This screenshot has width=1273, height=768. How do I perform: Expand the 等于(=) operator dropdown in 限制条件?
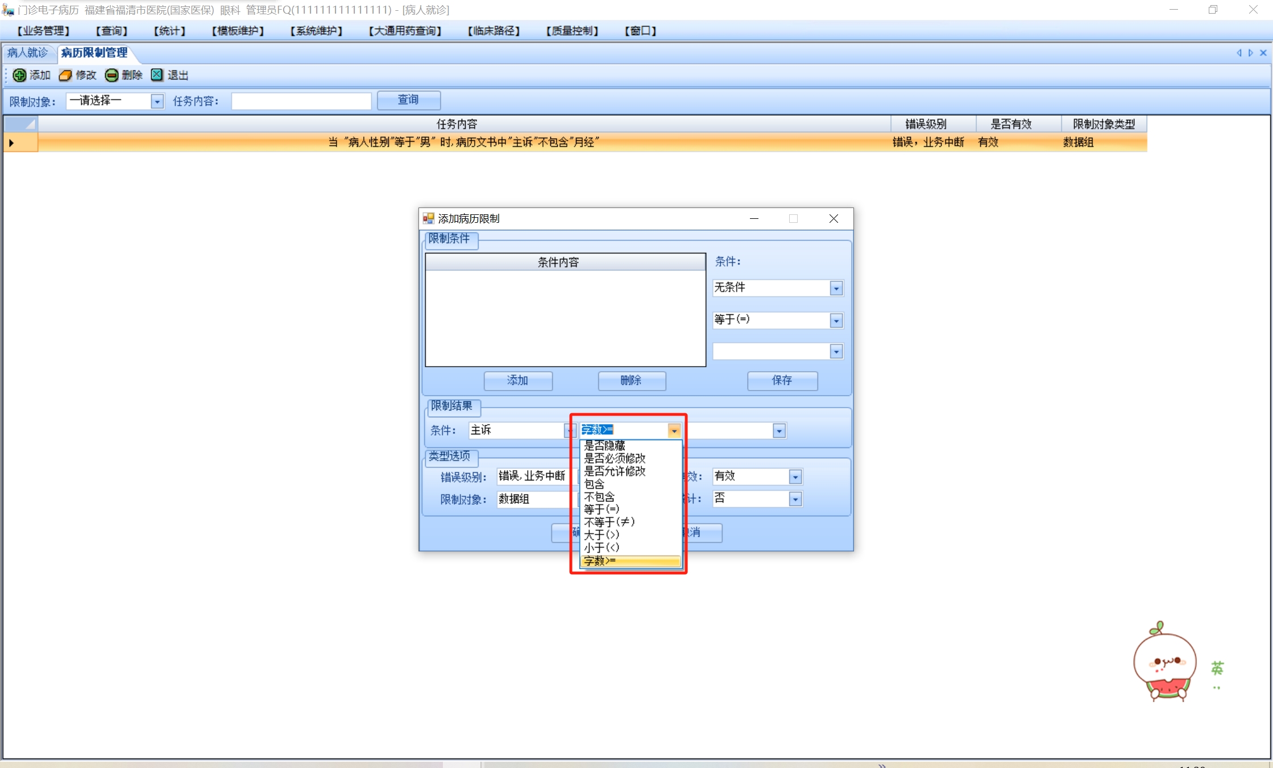click(x=836, y=321)
